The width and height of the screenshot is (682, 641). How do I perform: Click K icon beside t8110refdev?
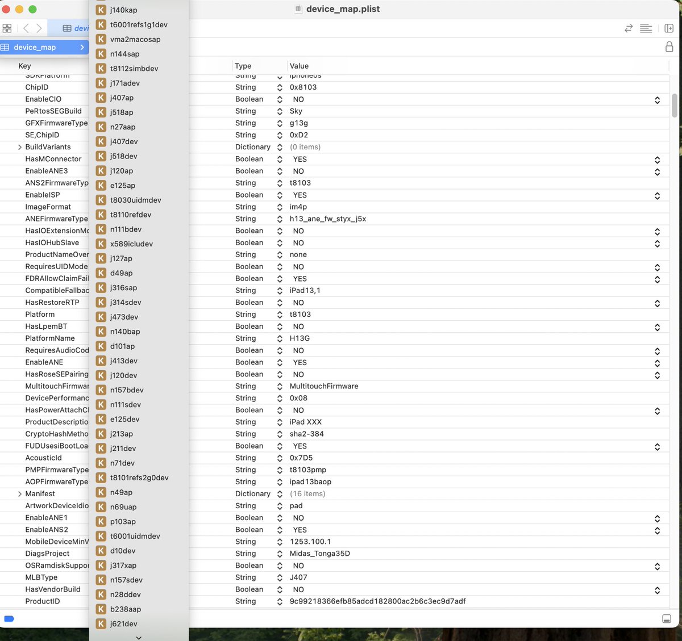click(101, 215)
